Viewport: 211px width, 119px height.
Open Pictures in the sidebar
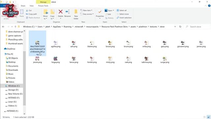point(10,78)
